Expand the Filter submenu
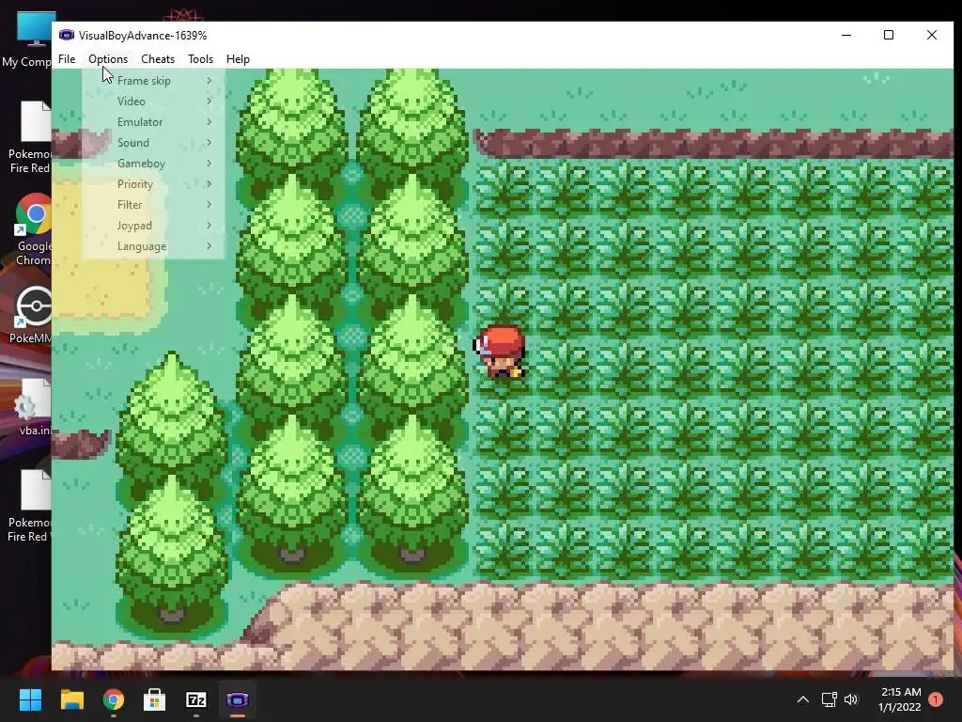The image size is (962, 722). click(x=153, y=204)
